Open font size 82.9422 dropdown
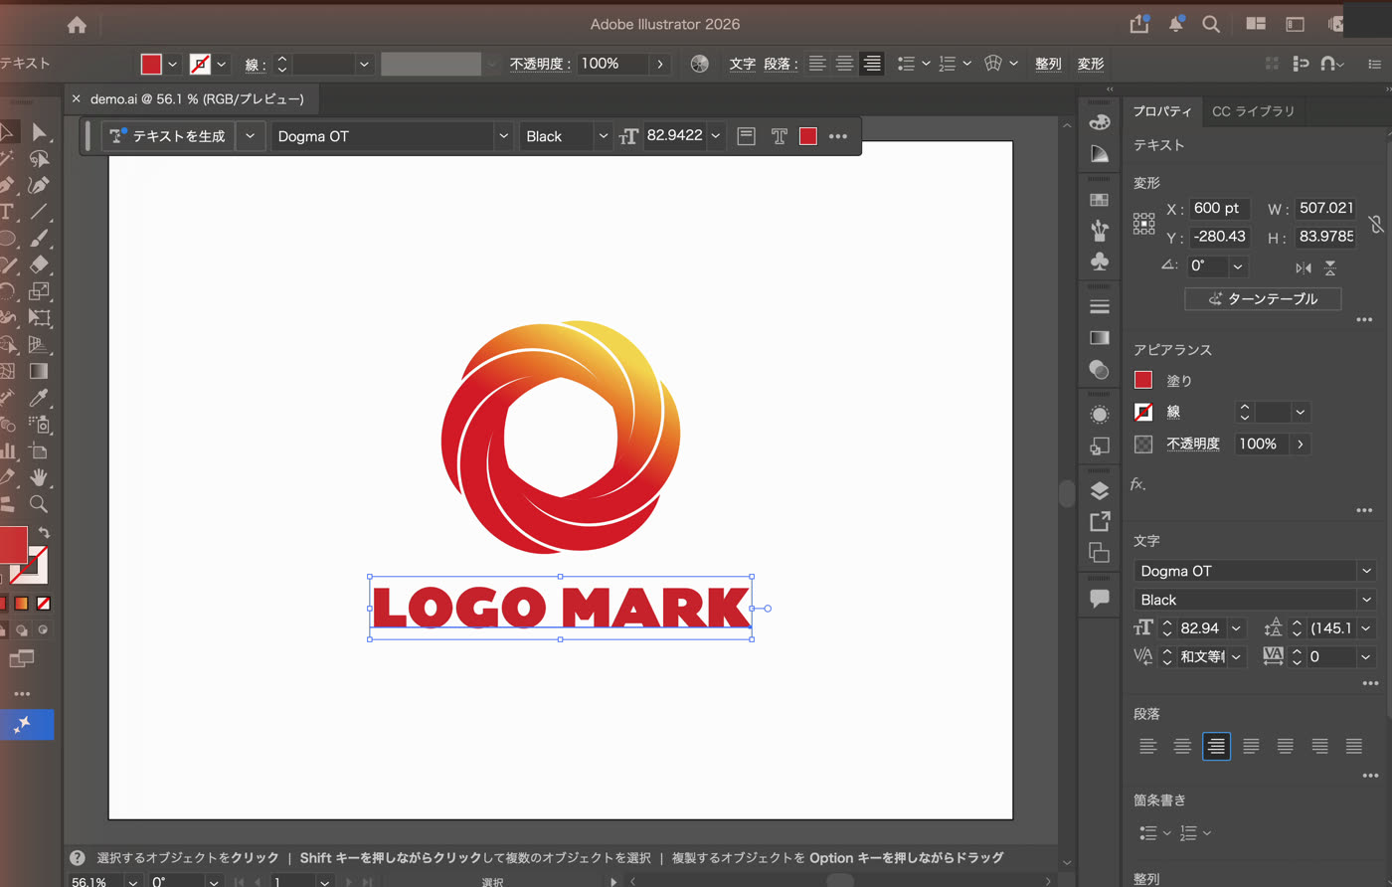Image resolution: width=1392 pixels, height=887 pixels. [715, 136]
